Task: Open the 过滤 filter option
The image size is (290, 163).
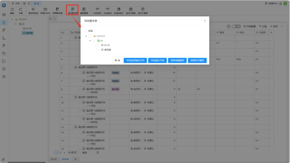Action: pos(263,26)
